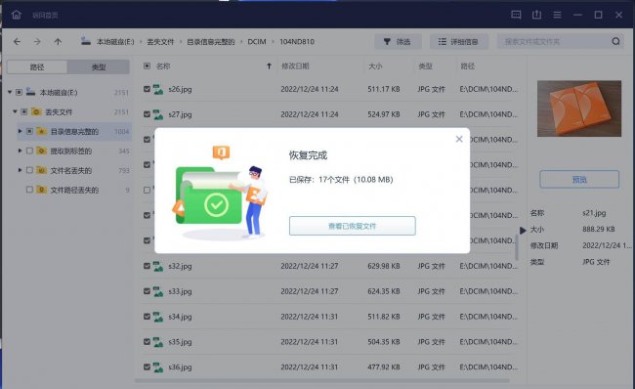The image size is (635, 389).
Task: Sort by the 大小 column header
Action: [375, 66]
